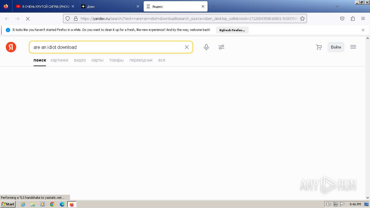Open the shopping cart icon
The image size is (370, 208).
[x=319, y=47]
